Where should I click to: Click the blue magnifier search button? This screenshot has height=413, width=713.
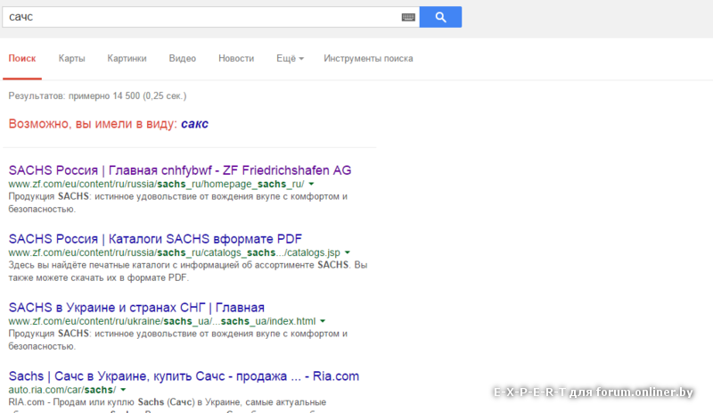coord(440,17)
